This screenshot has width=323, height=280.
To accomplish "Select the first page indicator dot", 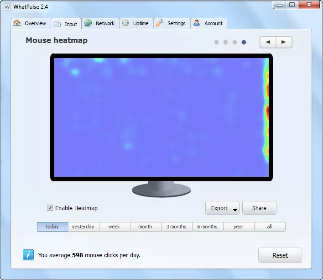I will click(x=216, y=42).
